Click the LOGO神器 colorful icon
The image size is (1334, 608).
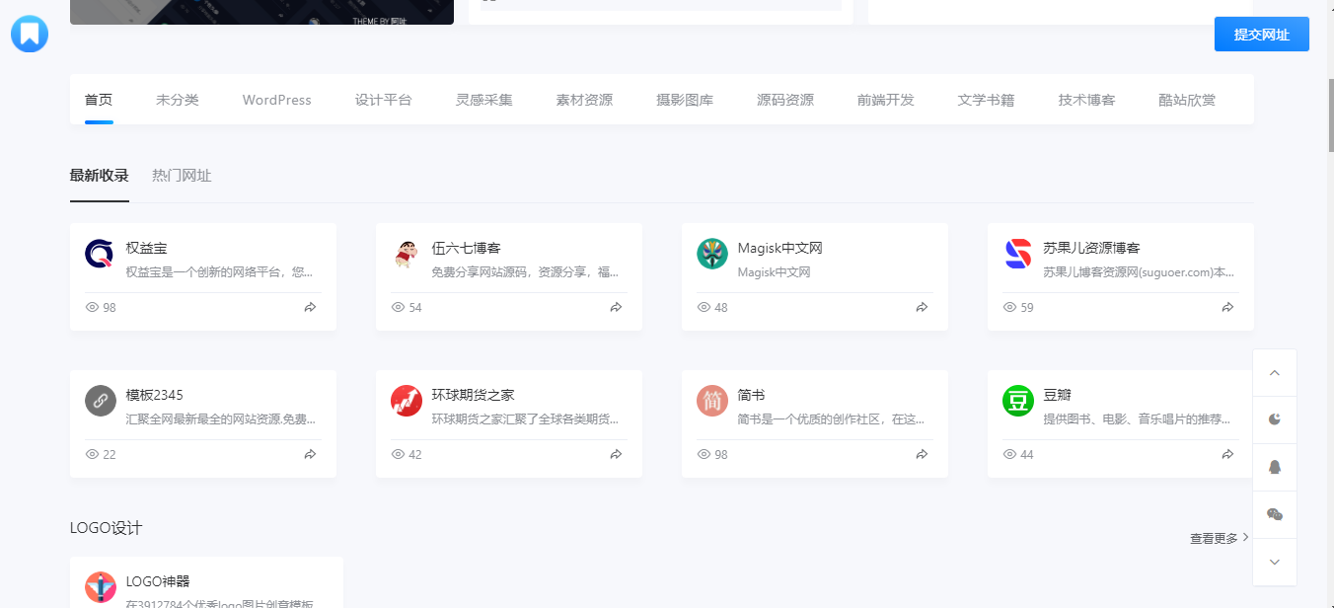tap(101, 587)
